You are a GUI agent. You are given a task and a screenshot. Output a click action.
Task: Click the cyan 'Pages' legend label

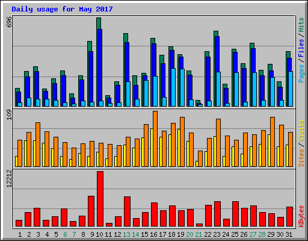coord(301,74)
